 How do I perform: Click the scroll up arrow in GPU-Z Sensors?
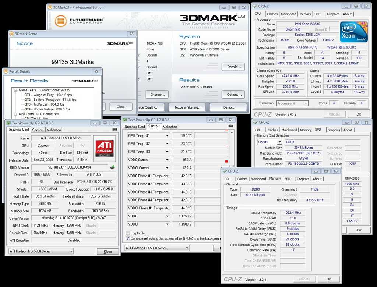pos(232,132)
